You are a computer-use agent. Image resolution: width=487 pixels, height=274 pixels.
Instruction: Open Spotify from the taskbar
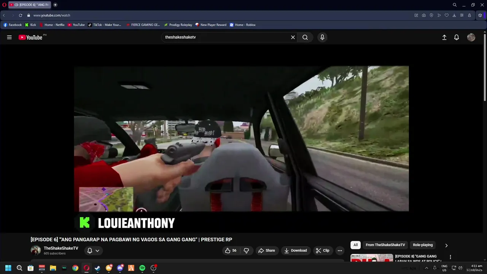(142, 268)
